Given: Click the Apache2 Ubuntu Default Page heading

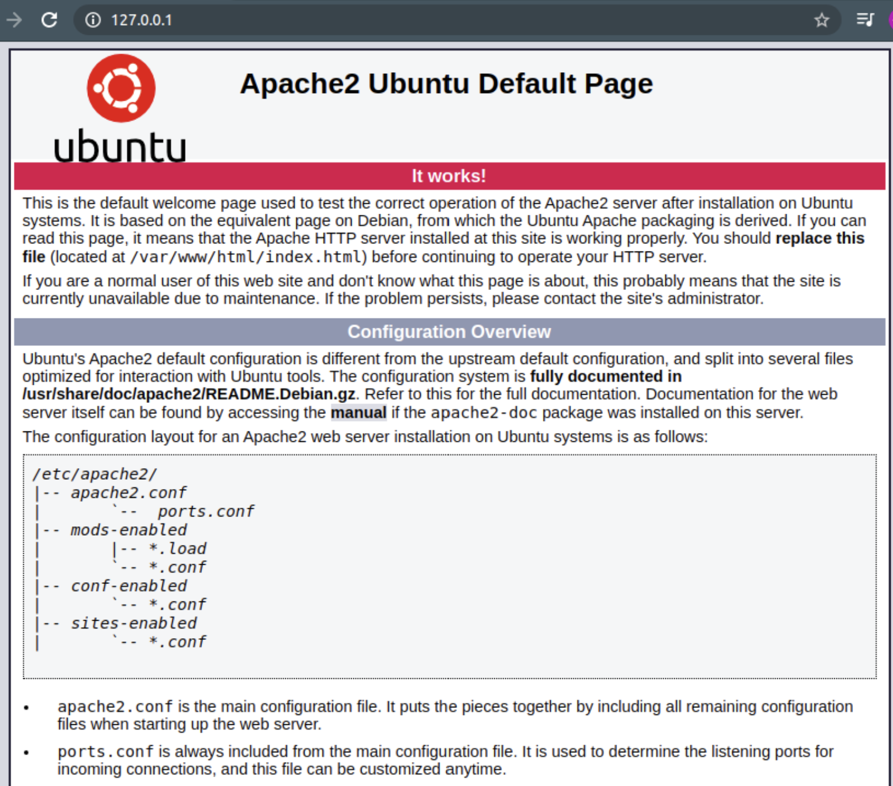Looking at the screenshot, I should tap(447, 84).
